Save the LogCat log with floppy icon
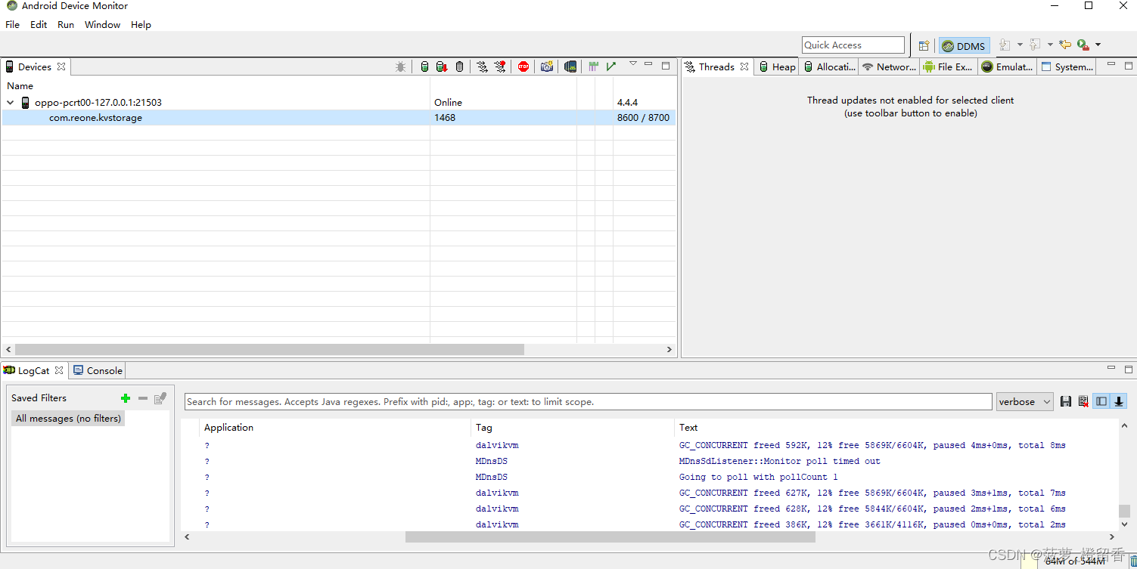The image size is (1137, 569). pyautogui.click(x=1066, y=401)
